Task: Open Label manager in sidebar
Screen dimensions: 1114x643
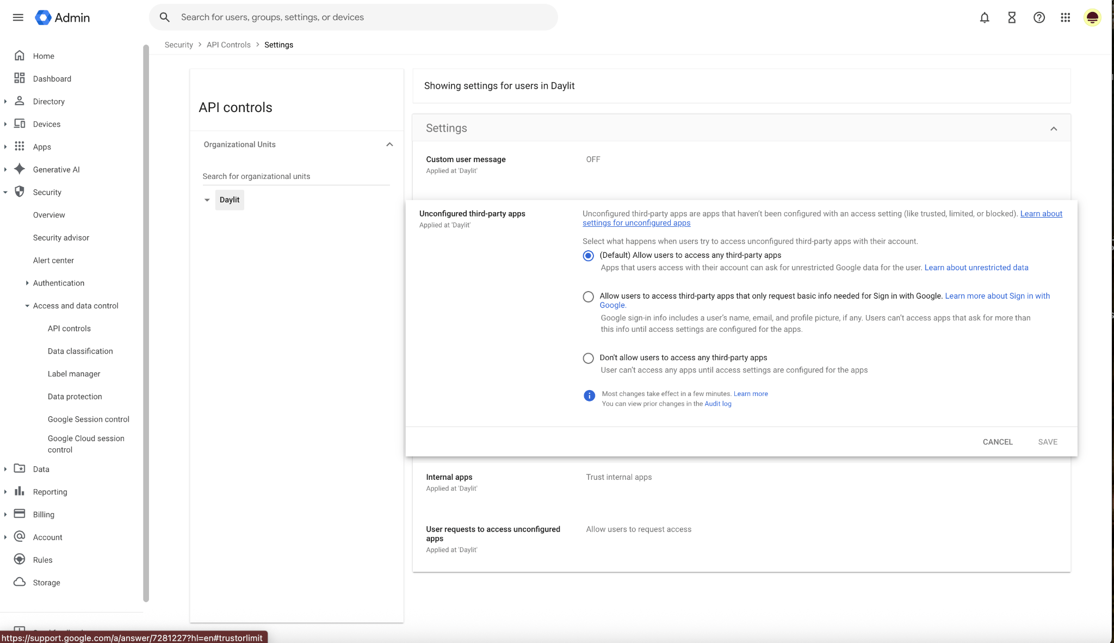Action: 74,374
